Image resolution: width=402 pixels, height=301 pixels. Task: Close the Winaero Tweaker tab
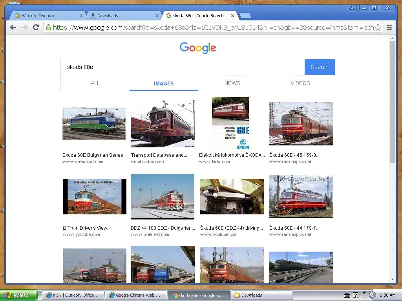(81, 16)
